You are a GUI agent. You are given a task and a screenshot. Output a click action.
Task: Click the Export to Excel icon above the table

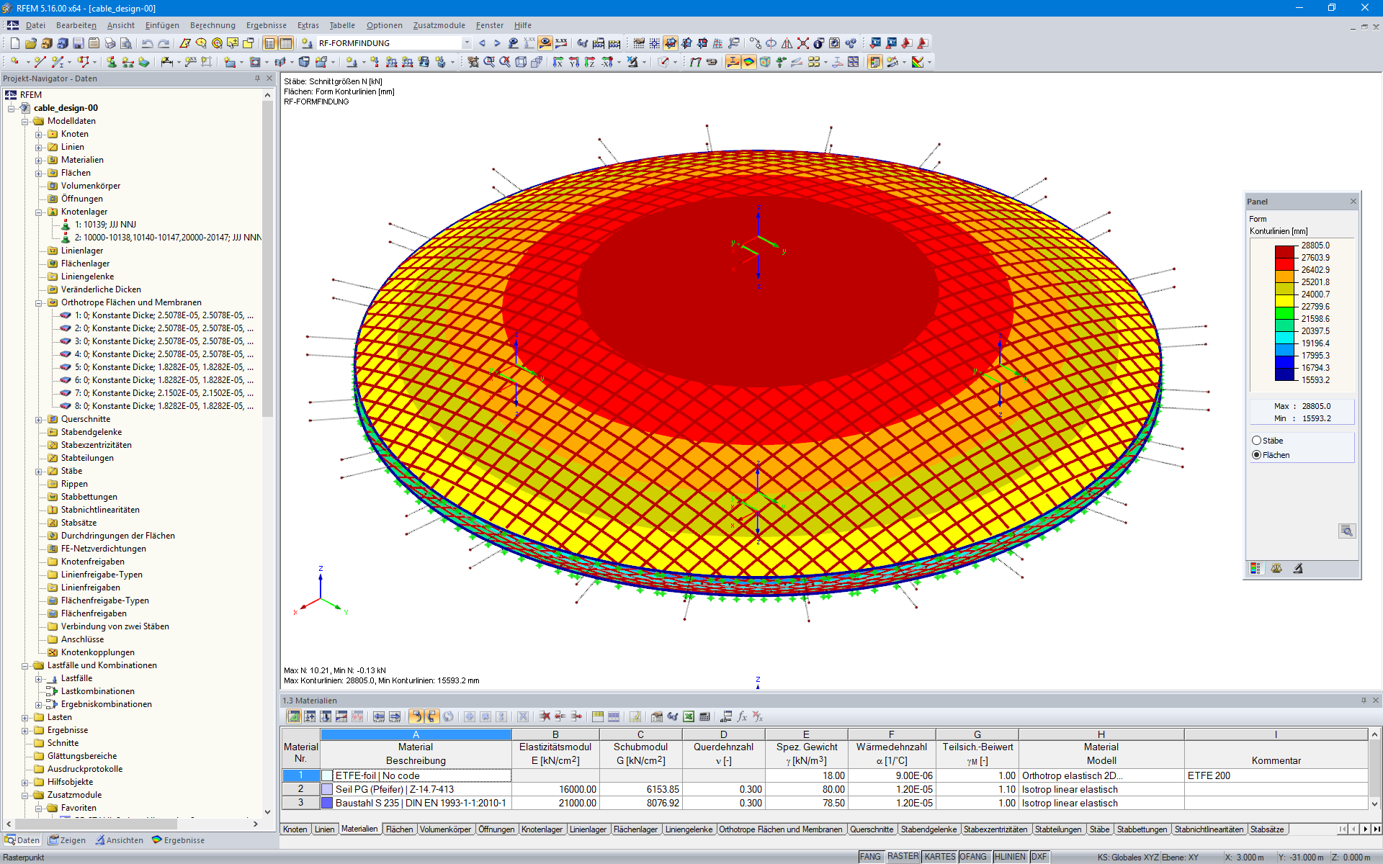point(687,716)
